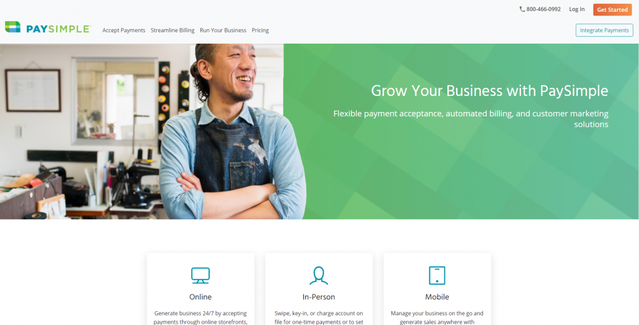
Task: Select the Mobile tablet icon
Action: [x=437, y=275]
